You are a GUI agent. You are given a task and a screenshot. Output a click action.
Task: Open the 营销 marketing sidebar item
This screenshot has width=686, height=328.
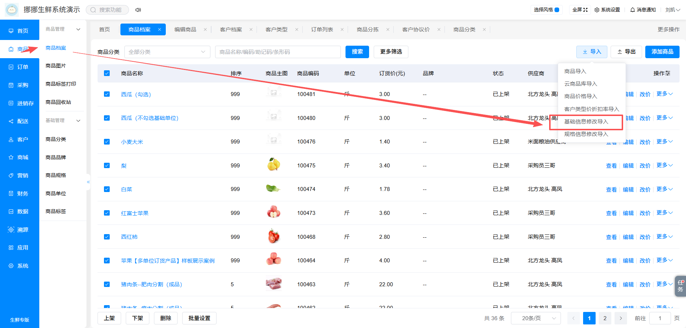pyautogui.click(x=19, y=176)
